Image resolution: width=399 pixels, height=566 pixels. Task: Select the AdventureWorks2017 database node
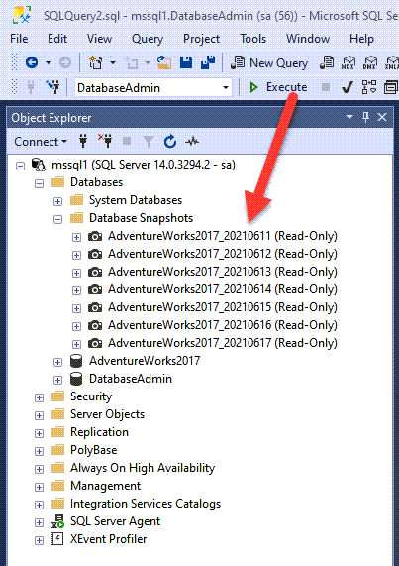[145, 361]
